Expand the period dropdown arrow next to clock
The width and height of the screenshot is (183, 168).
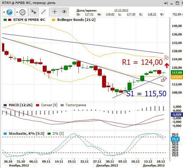(x=17, y=12)
